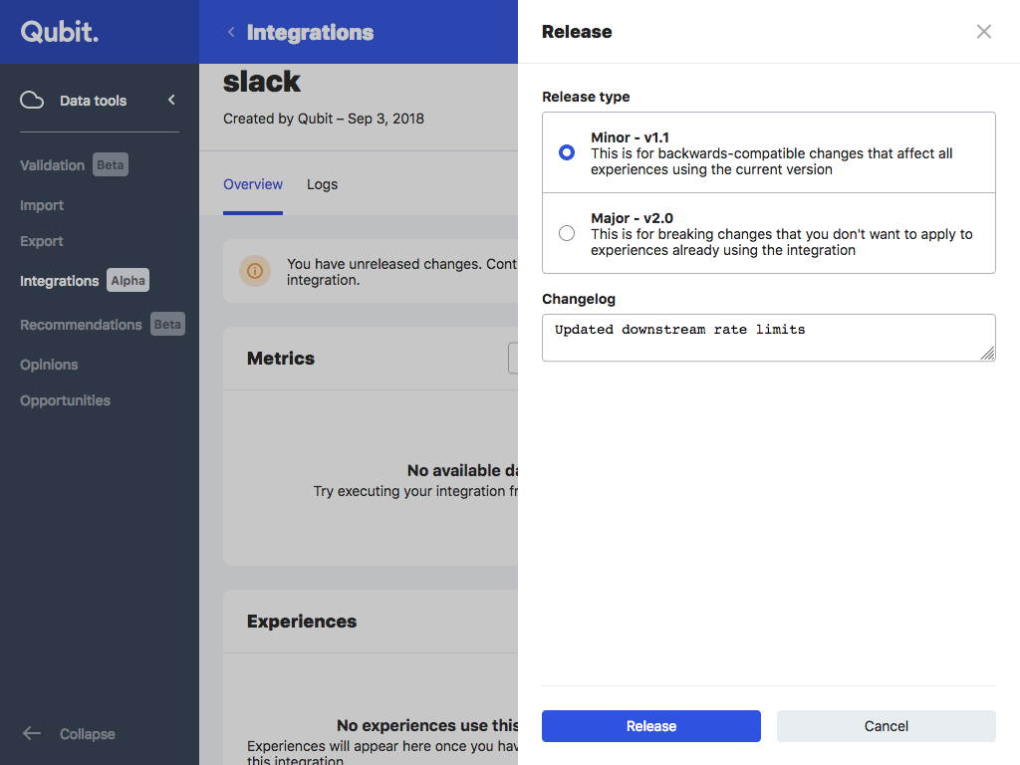The height and width of the screenshot is (765, 1020).
Task: Open Opportunities in the sidebar
Action: 65,400
